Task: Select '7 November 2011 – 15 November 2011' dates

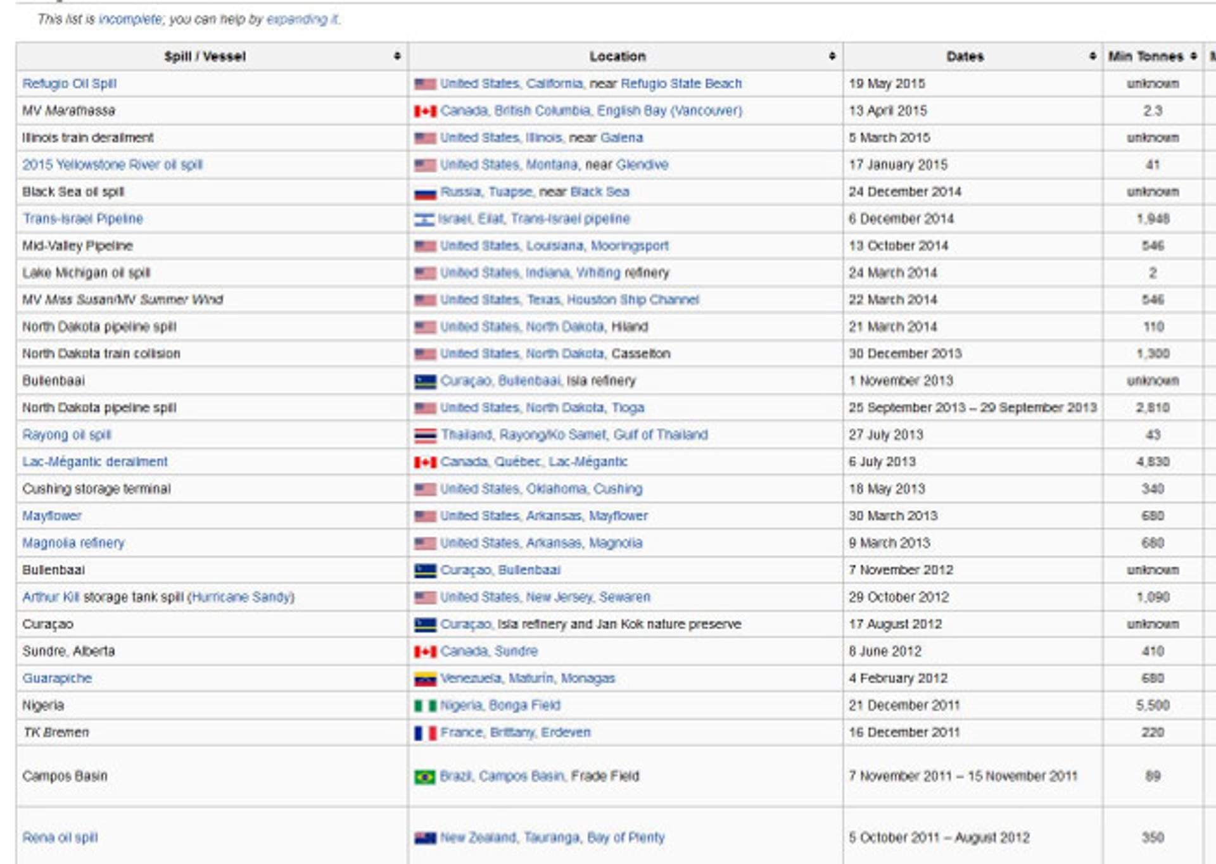Action: [x=963, y=776]
